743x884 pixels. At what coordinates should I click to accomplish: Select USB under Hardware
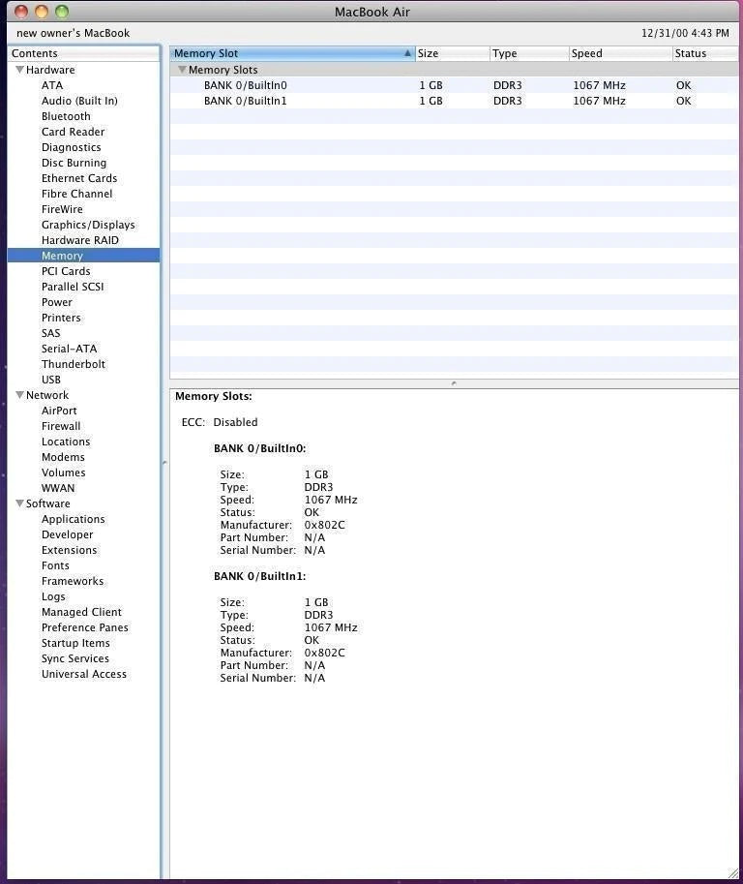(x=51, y=380)
